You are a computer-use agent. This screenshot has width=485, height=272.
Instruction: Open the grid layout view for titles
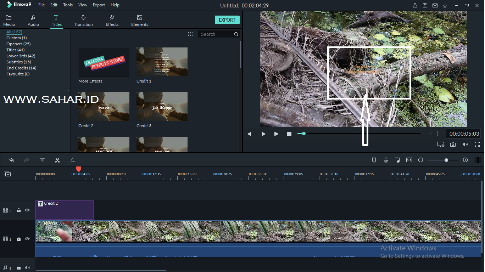(x=190, y=34)
